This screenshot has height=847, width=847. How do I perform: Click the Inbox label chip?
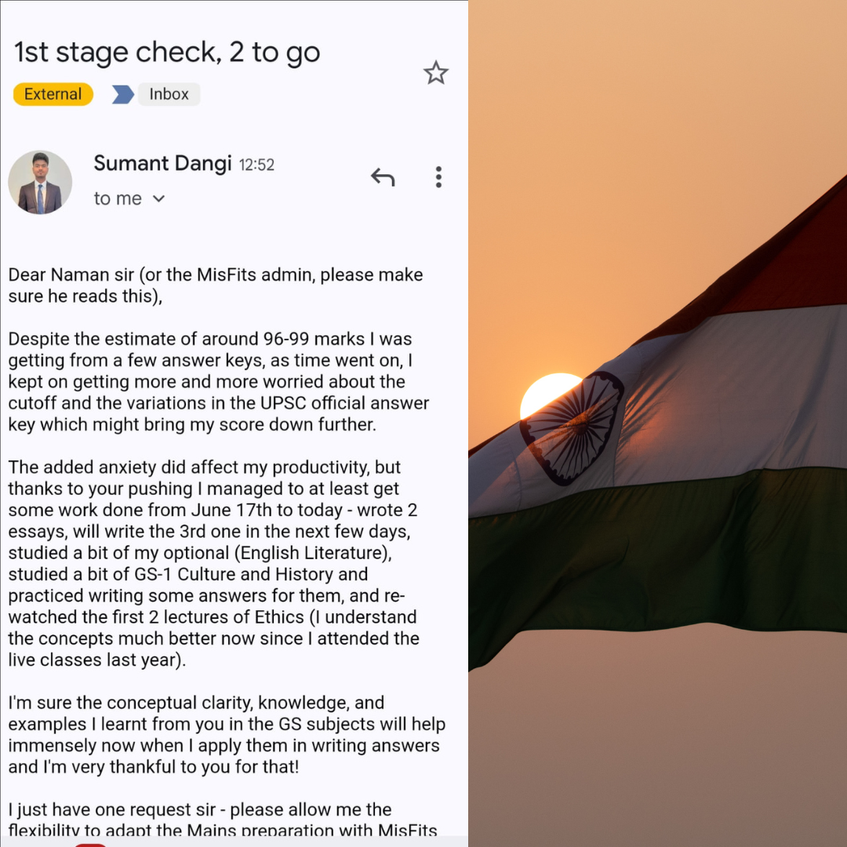pyautogui.click(x=169, y=94)
